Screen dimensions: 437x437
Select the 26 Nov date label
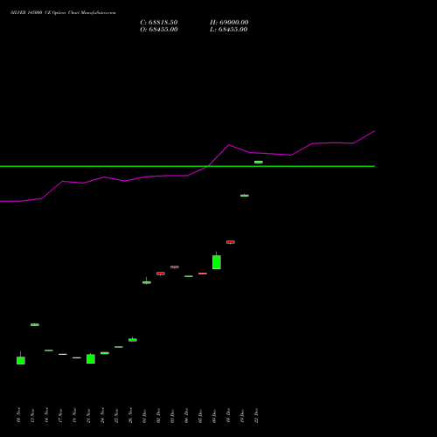(x=130, y=415)
